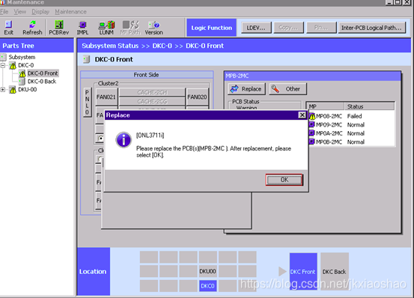This screenshot has width=414, height=298.
Task: Click the Other button in MPB-2MC panel
Action: pos(287,89)
